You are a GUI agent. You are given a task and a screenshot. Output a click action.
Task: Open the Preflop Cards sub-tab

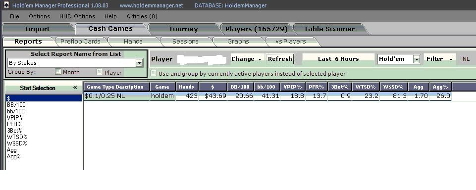tap(80, 41)
